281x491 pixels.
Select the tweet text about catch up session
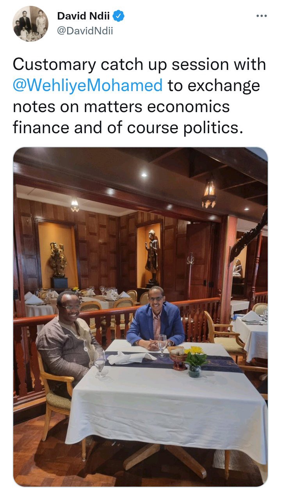click(139, 96)
